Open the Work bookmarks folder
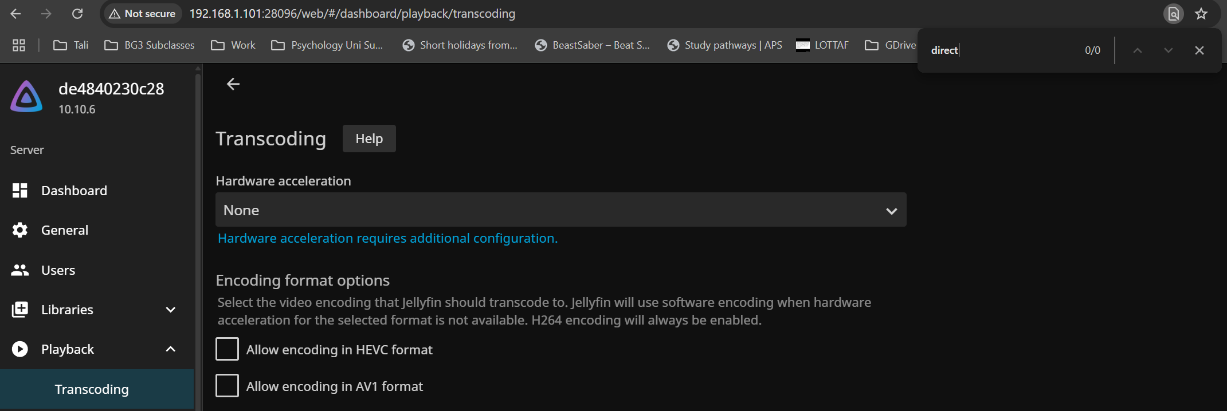The height and width of the screenshot is (411, 1227). (233, 45)
